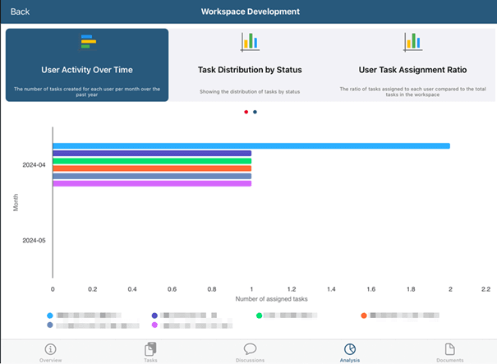Click the pink-purple bar in 2024-04
The image size is (497, 364).
pyautogui.click(x=152, y=183)
